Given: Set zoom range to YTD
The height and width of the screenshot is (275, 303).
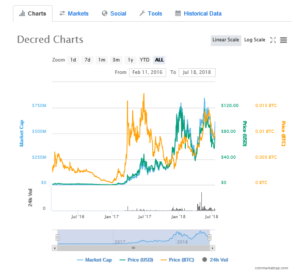Looking at the screenshot, I should [145, 60].
